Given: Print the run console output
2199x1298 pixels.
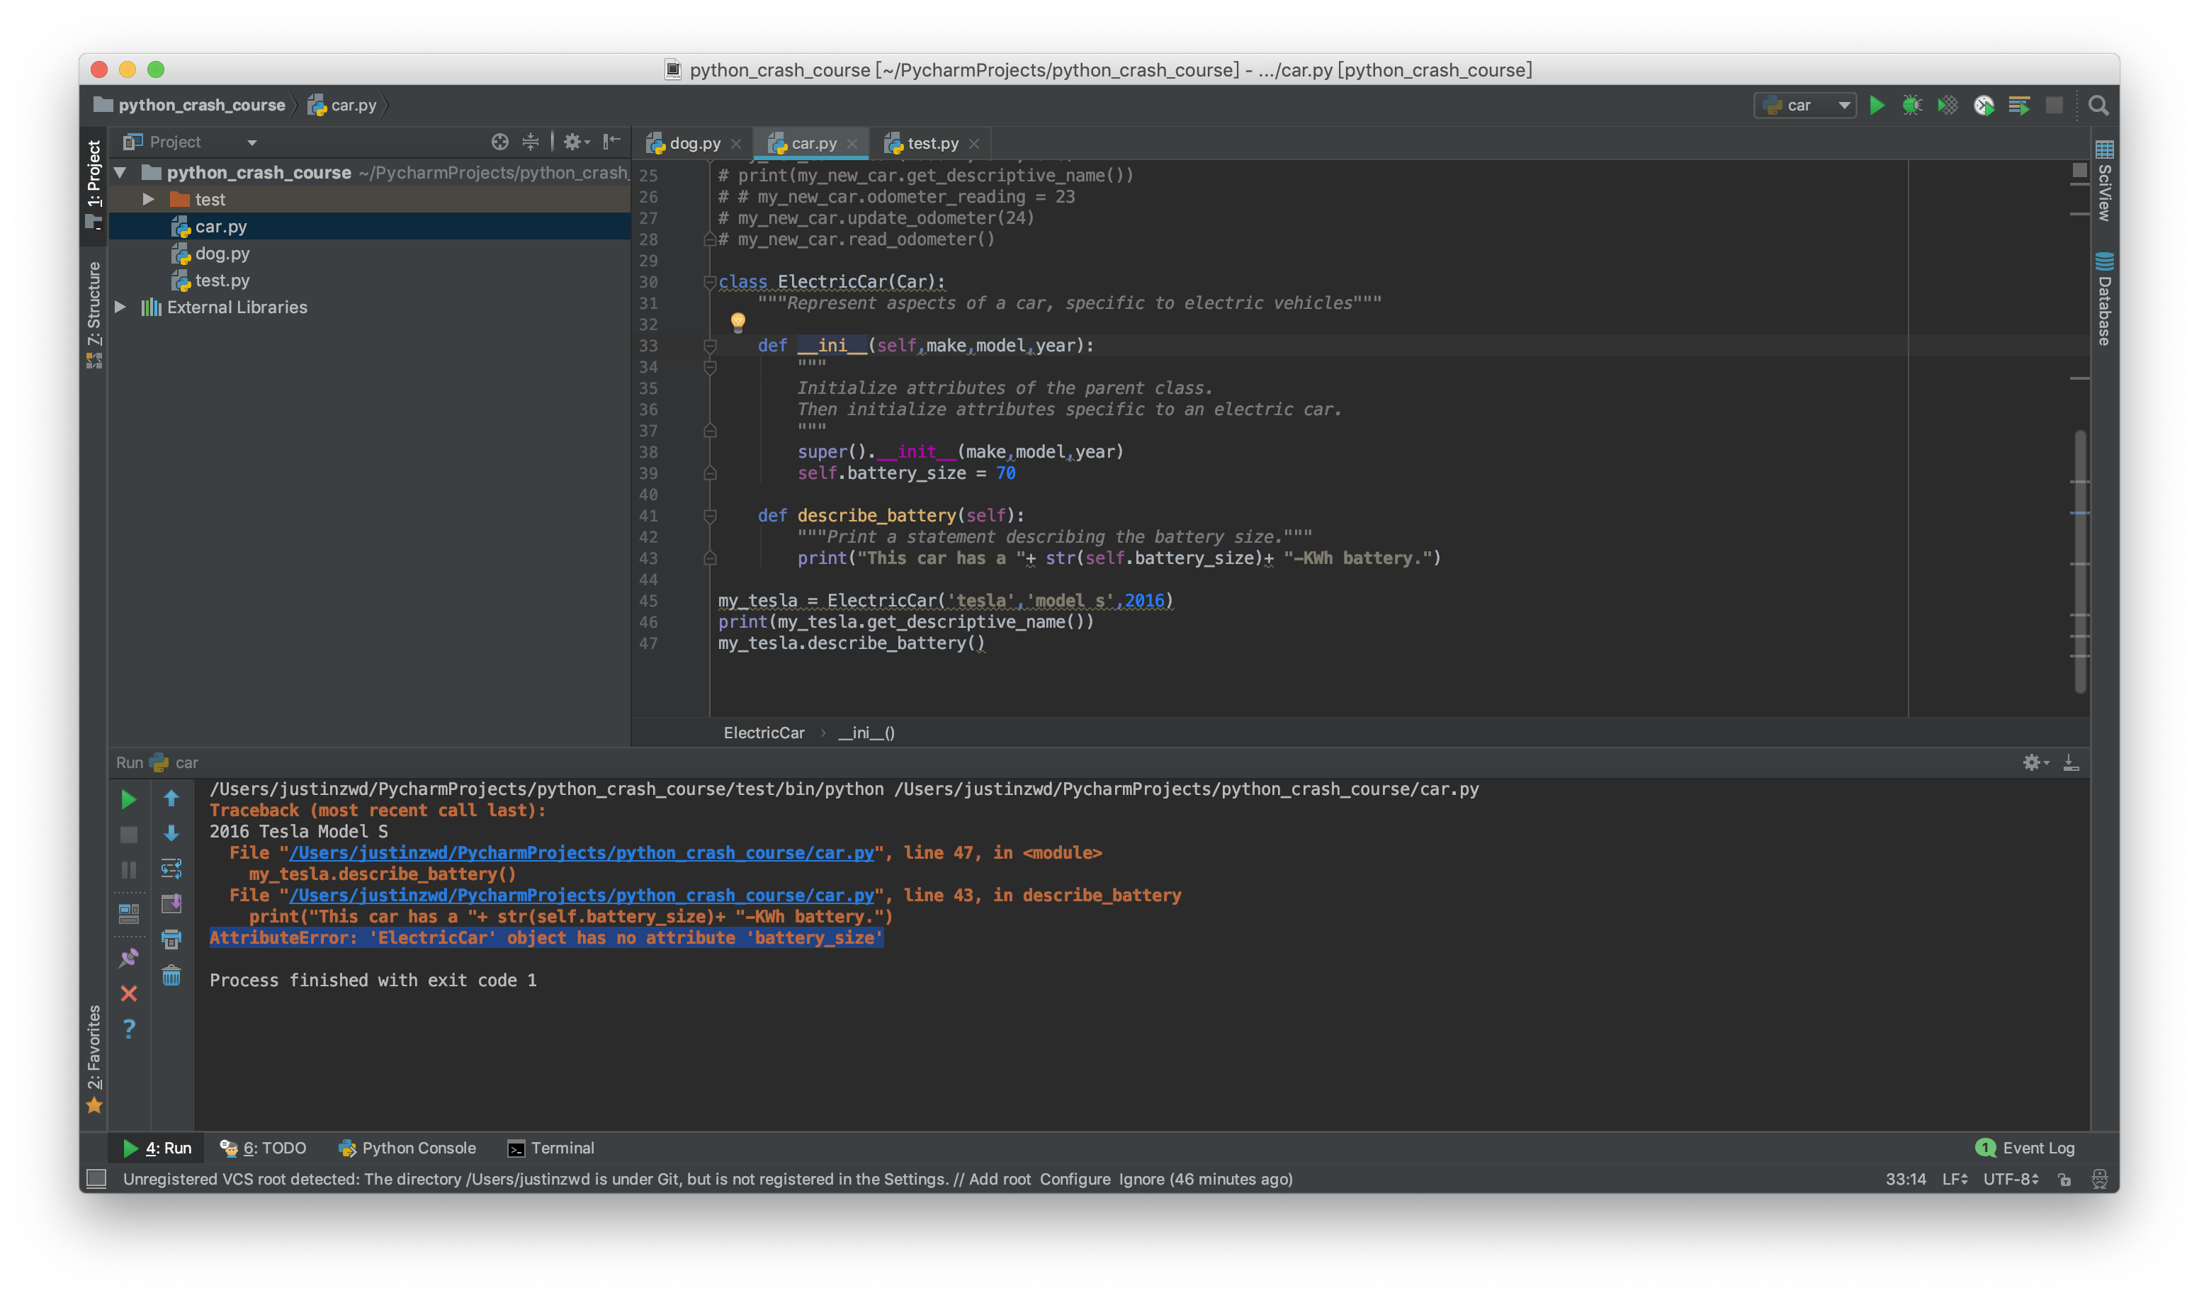Looking at the screenshot, I should pos(171,940).
